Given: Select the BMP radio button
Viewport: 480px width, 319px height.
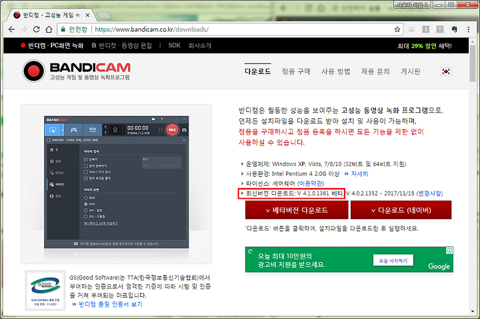Looking at the screenshot, I should (86, 198).
